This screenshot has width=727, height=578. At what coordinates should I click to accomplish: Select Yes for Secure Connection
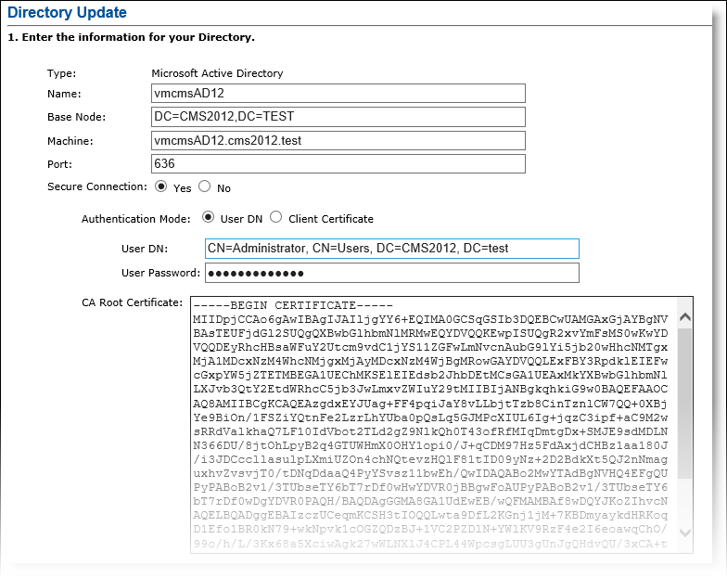[161, 186]
